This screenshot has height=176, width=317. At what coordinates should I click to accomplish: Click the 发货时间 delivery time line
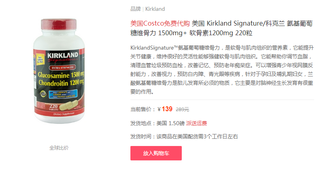184,136
